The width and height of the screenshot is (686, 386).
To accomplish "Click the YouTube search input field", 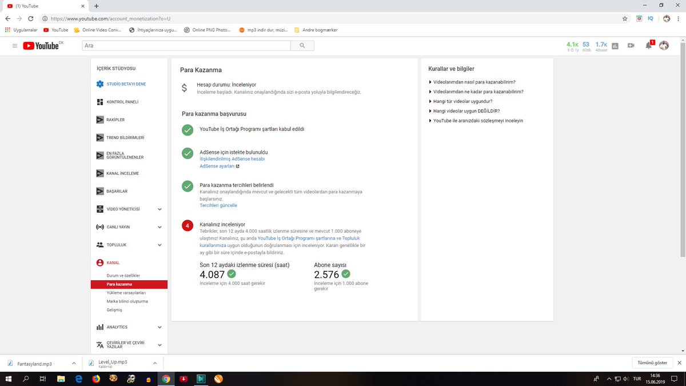I will (x=186, y=46).
